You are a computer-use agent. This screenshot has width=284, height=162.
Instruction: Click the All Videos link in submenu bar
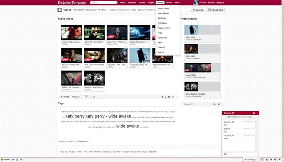pos(102,10)
